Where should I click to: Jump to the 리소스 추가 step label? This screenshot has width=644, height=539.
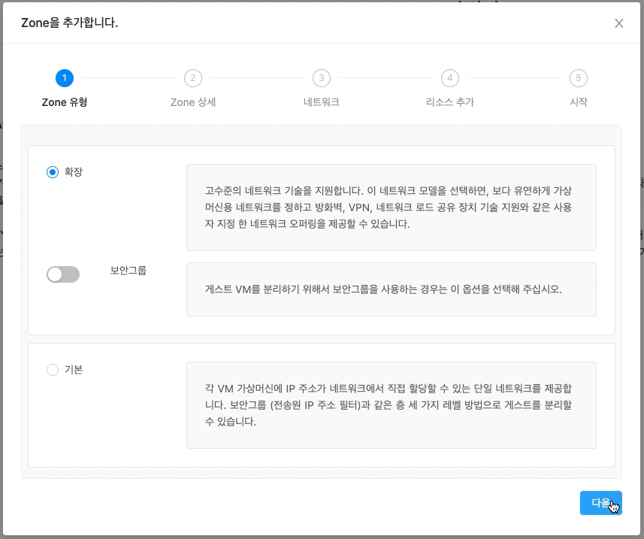449,102
